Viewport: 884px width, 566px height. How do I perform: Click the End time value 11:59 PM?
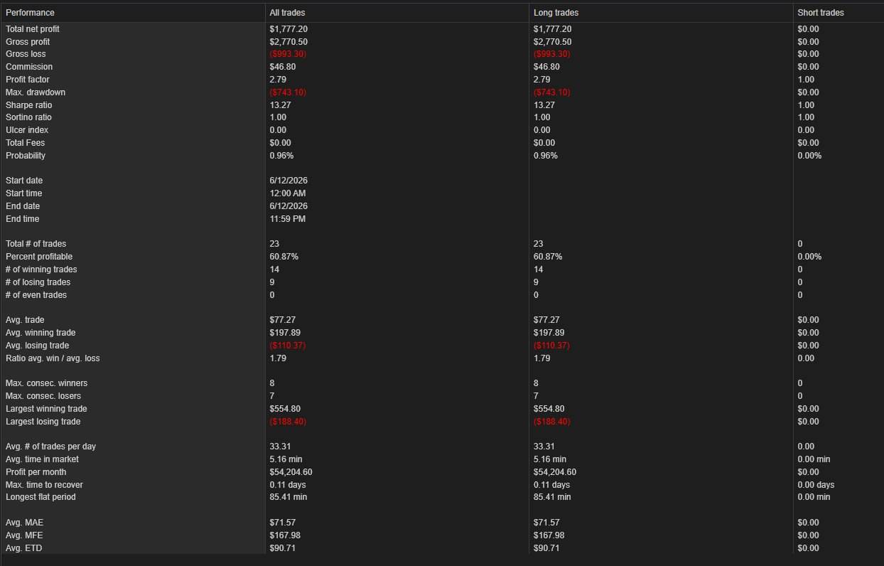288,219
